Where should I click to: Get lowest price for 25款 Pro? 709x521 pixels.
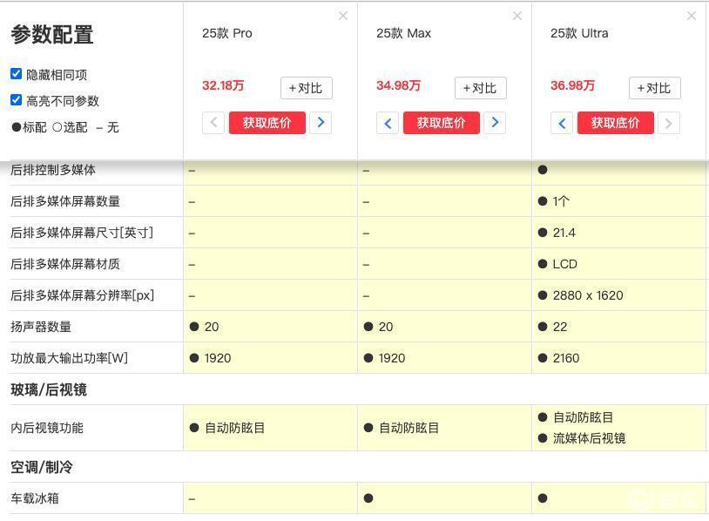(x=267, y=123)
